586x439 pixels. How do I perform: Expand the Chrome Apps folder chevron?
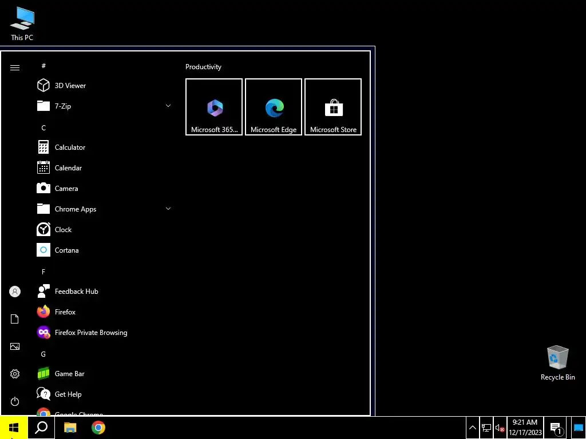tap(168, 209)
